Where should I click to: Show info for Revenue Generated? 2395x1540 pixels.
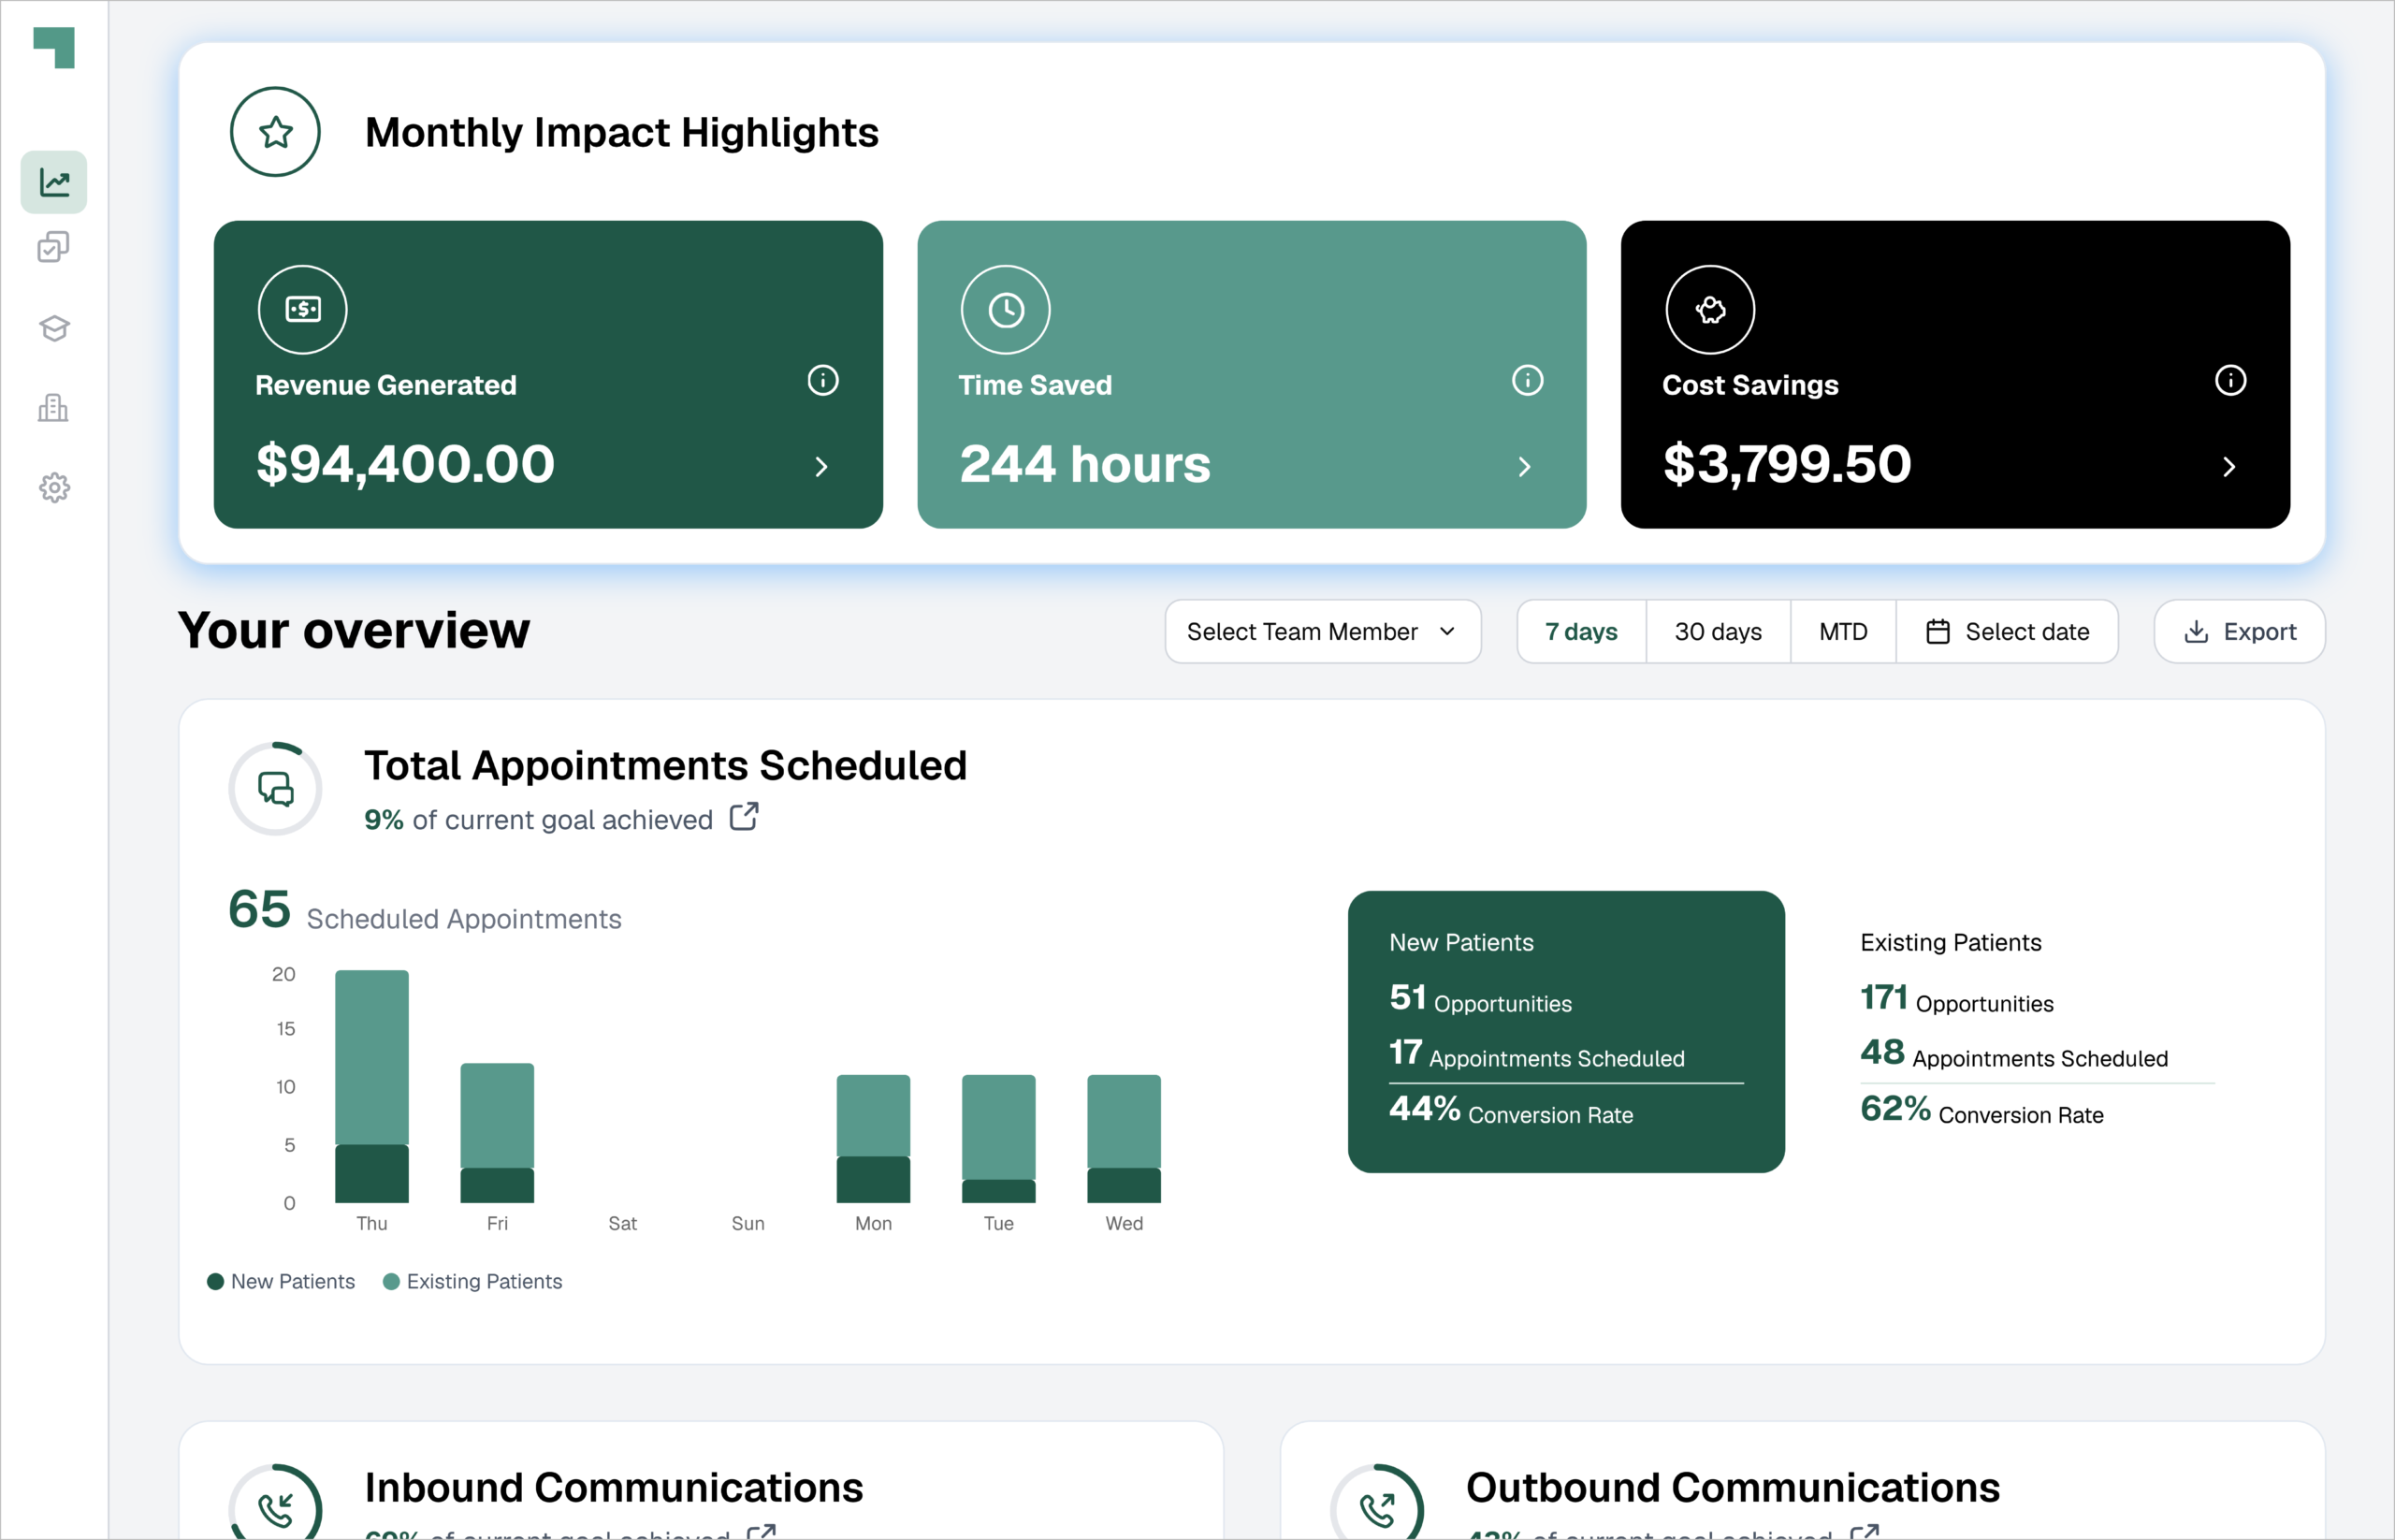823,380
